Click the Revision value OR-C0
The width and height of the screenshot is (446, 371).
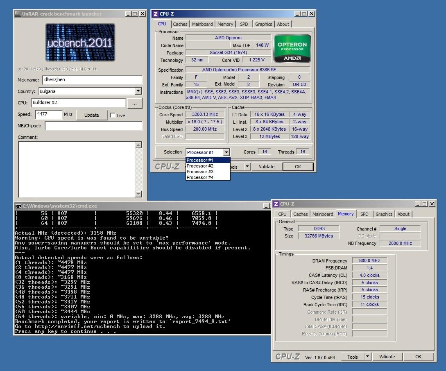299,84
